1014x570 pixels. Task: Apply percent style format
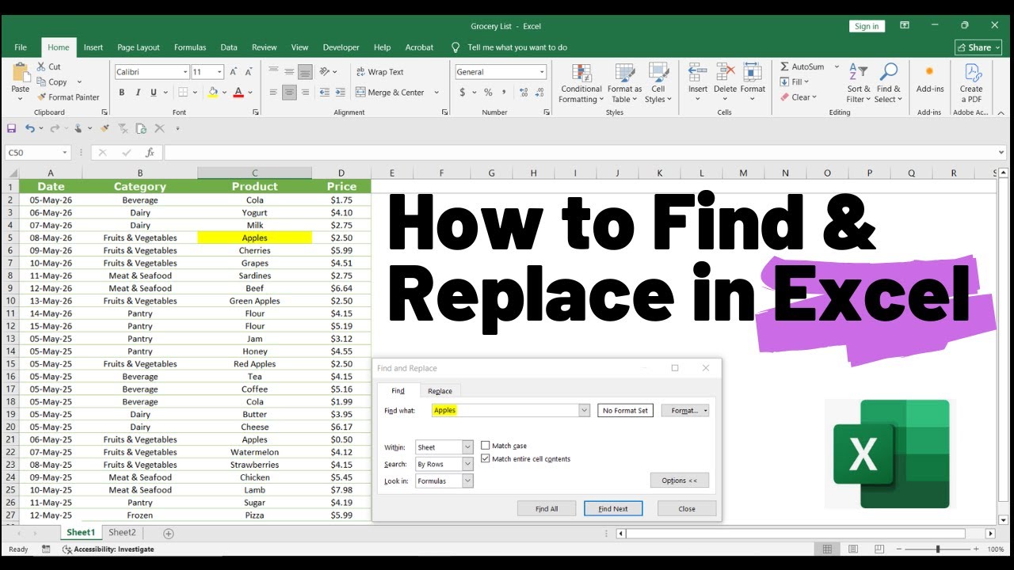[488, 93]
